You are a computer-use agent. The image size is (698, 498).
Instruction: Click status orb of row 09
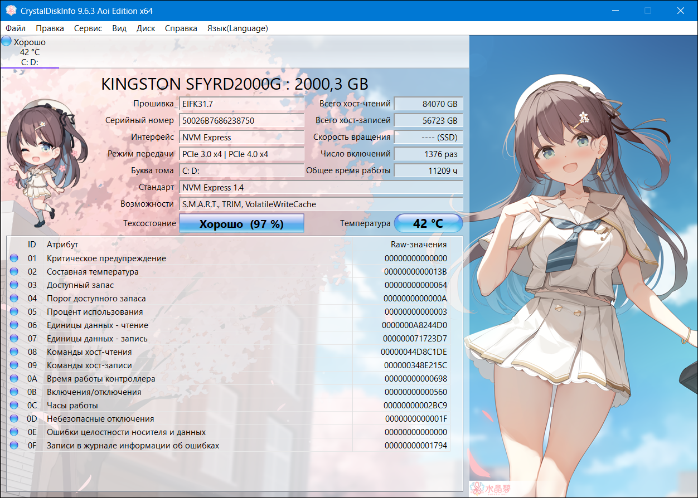(x=14, y=365)
